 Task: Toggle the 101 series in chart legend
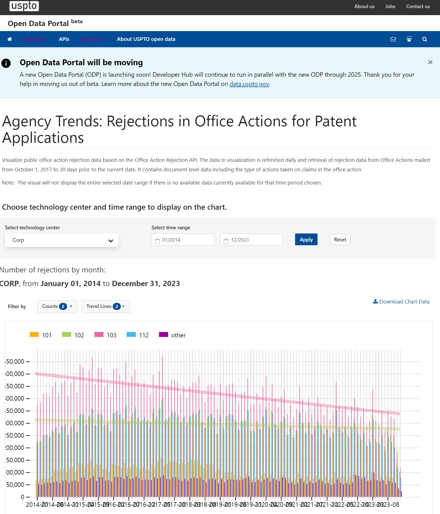coord(41,335)
